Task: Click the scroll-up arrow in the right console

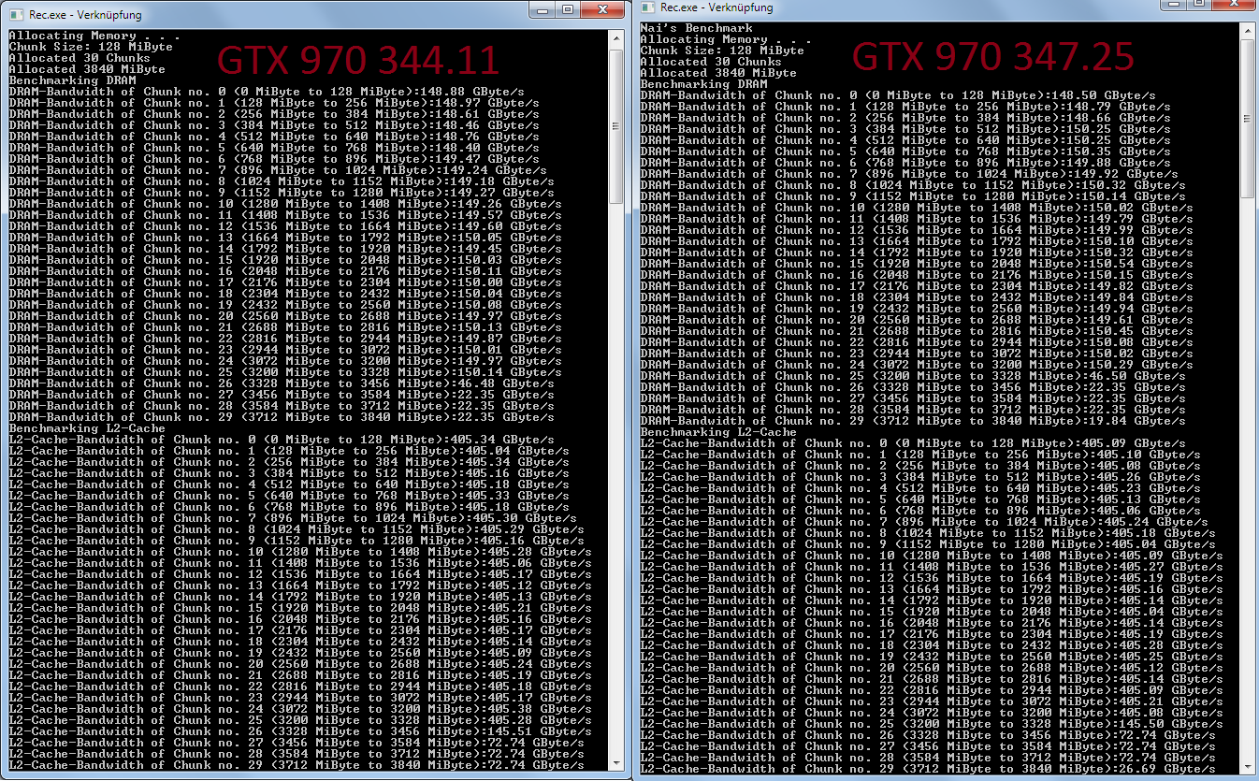Action: point(1248,32)
